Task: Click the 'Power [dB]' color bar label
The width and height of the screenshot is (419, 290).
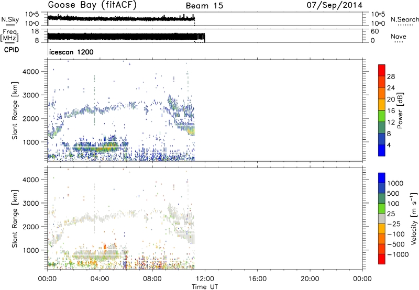Action: click(400, 110)
